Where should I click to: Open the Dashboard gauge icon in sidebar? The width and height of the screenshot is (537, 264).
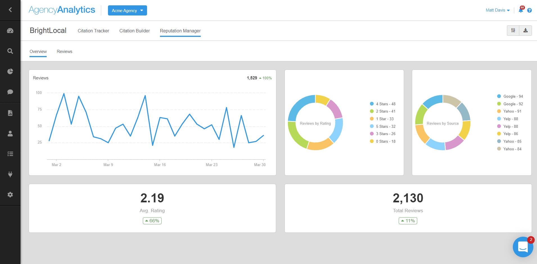coord(10,30)
